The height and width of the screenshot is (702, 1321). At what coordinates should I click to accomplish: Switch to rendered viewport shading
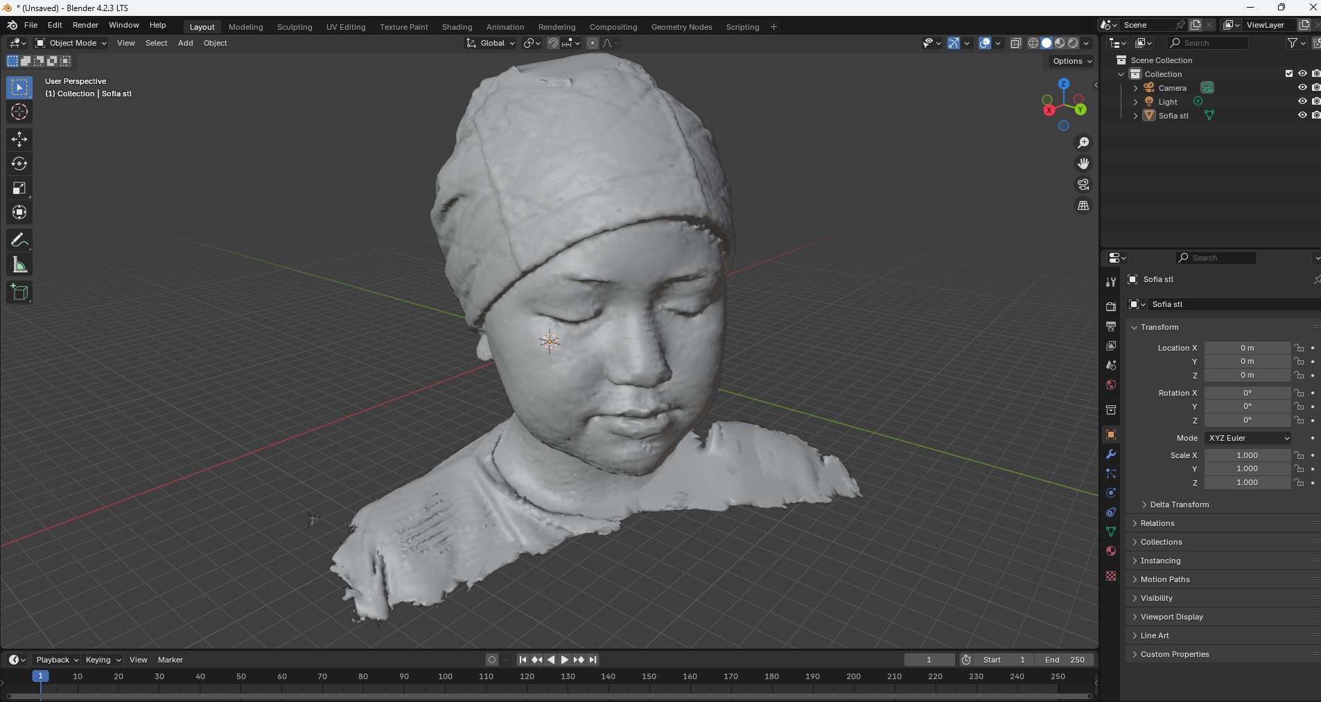pyautogui.click(x=1073, y=43)
